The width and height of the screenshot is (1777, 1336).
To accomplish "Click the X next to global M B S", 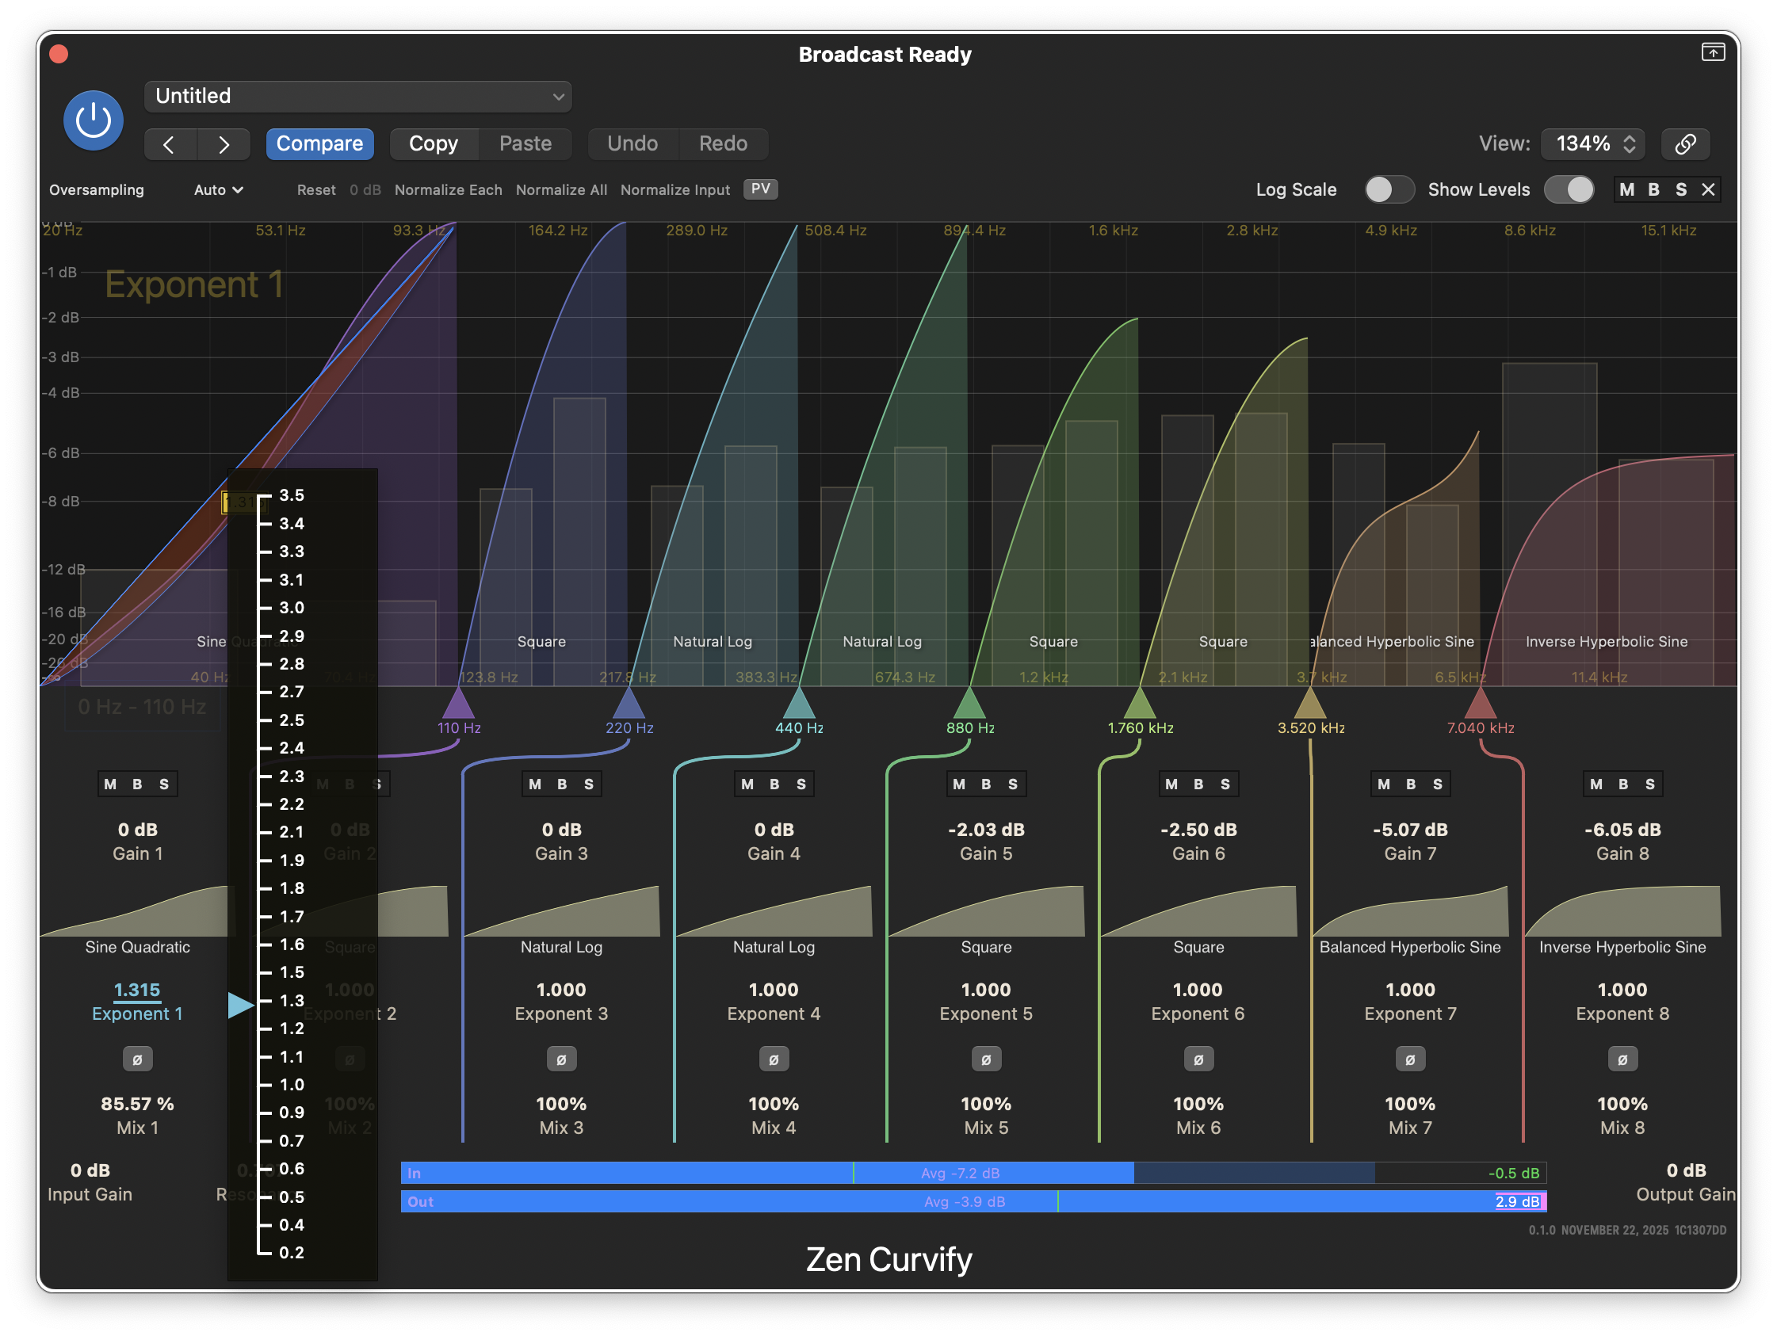I will [1708, 189].
